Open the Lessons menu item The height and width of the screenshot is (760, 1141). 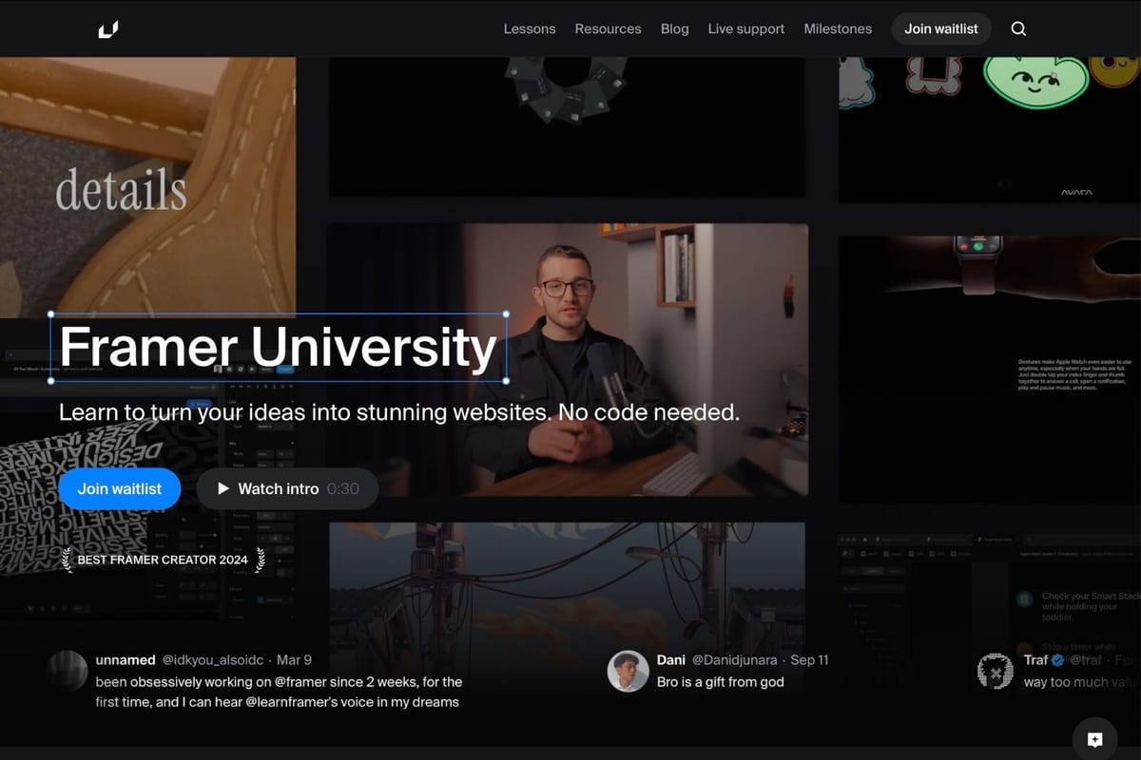tap(530, 28)
